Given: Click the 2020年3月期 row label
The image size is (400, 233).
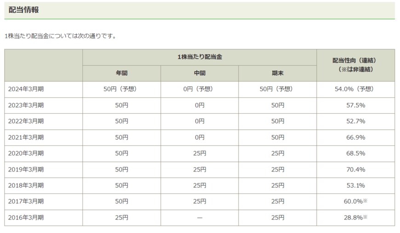Looking at the screenshot, I should pyautogui.click(x=26, y=154).
